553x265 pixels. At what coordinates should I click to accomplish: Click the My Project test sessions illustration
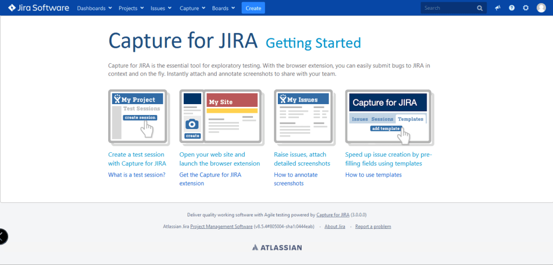(139, 117)
